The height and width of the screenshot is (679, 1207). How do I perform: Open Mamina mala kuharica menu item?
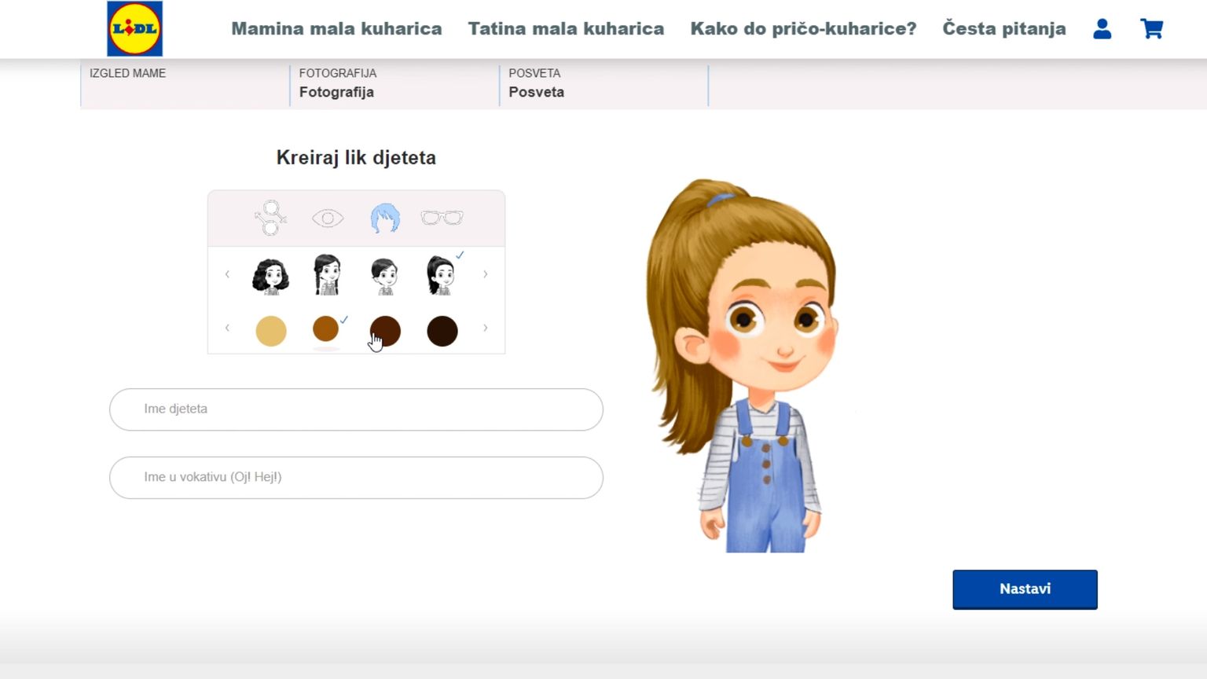[x=336, y=29]
